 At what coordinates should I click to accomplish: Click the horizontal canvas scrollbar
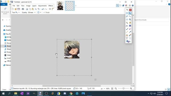[72, 86]
